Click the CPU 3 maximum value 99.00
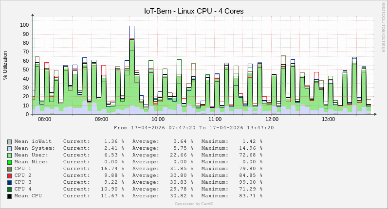The height and width of the screenshot is (209, 388). pos(250,182)
